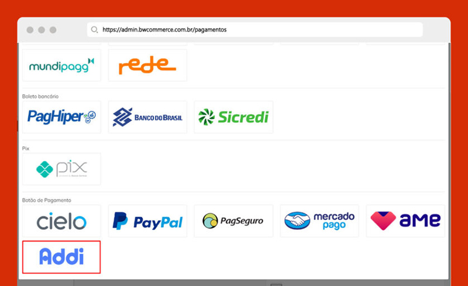Click the 'Botão de Pagamento' section label
The image size is (468, 286).
[x=47, y=201]
